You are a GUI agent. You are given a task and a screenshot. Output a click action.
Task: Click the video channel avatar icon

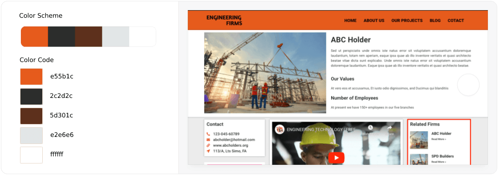click(280, 129)
